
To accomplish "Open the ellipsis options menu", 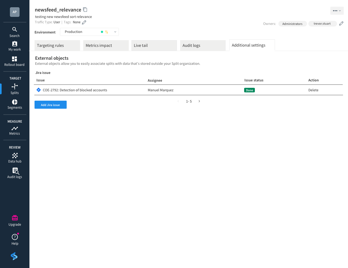I will pyautogui.click(x=337, y=10).
